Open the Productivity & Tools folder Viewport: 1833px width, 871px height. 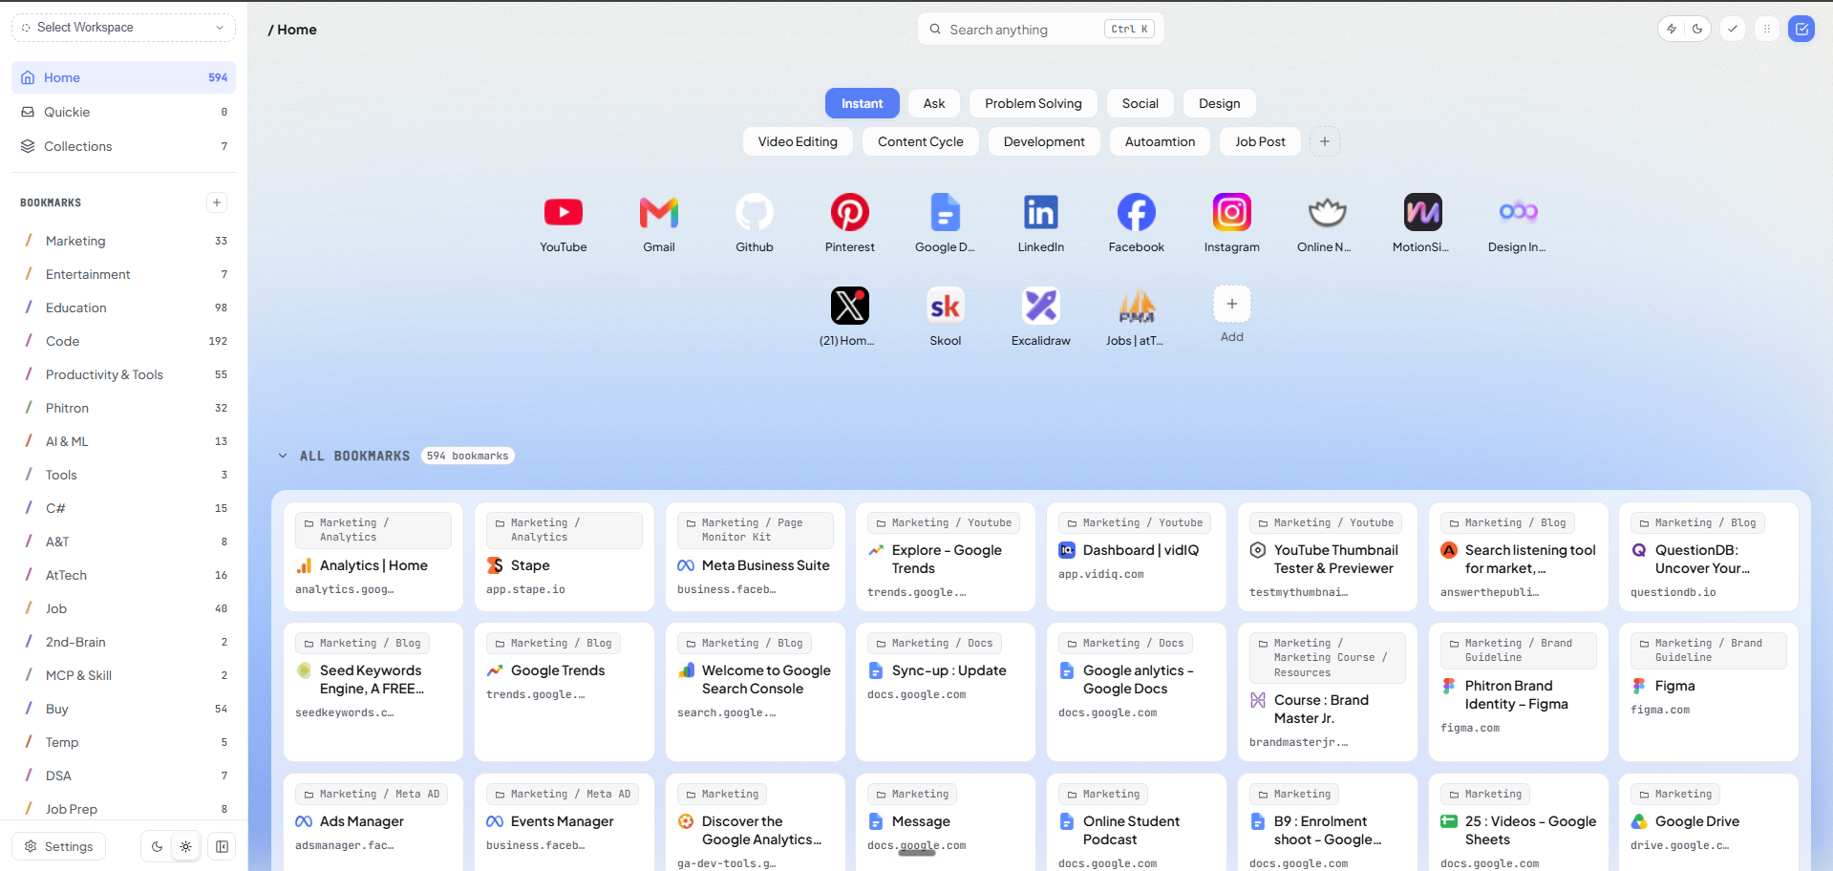(123, 374)
